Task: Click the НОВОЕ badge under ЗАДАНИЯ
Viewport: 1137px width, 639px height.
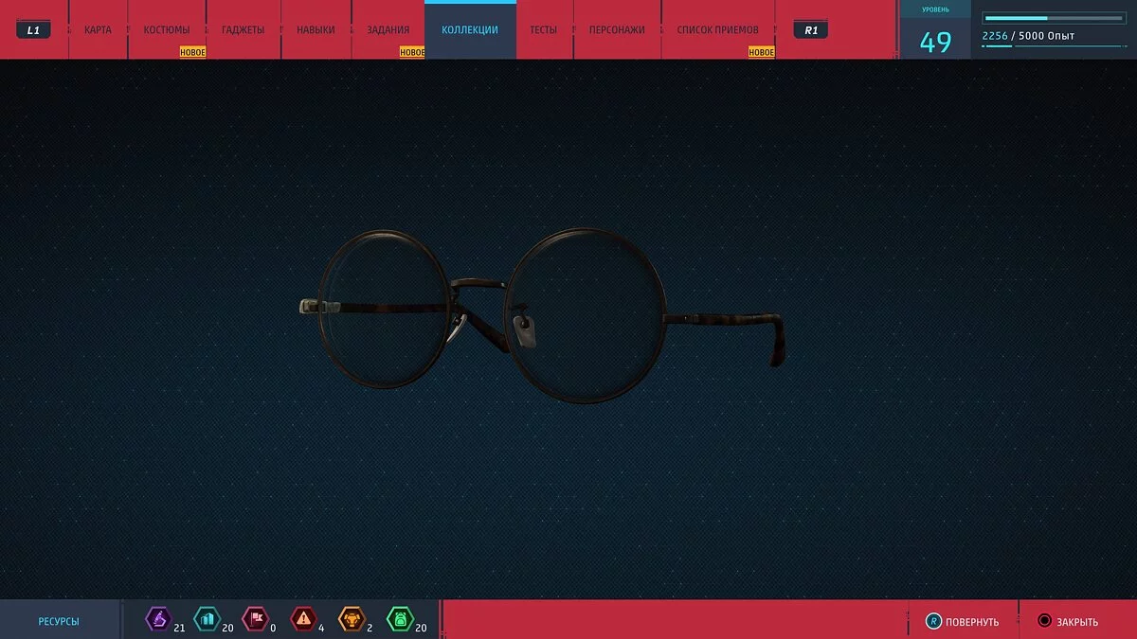Action: [x=412, y=53]
